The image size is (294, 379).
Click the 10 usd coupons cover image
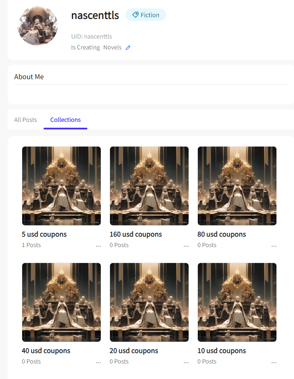237,302
